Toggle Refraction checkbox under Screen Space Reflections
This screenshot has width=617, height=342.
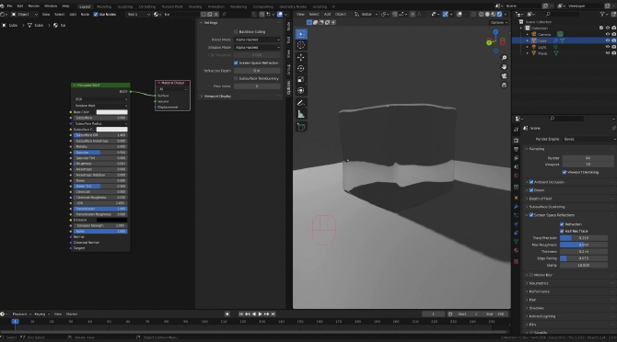pyautogui.click(x=562, y=224)
